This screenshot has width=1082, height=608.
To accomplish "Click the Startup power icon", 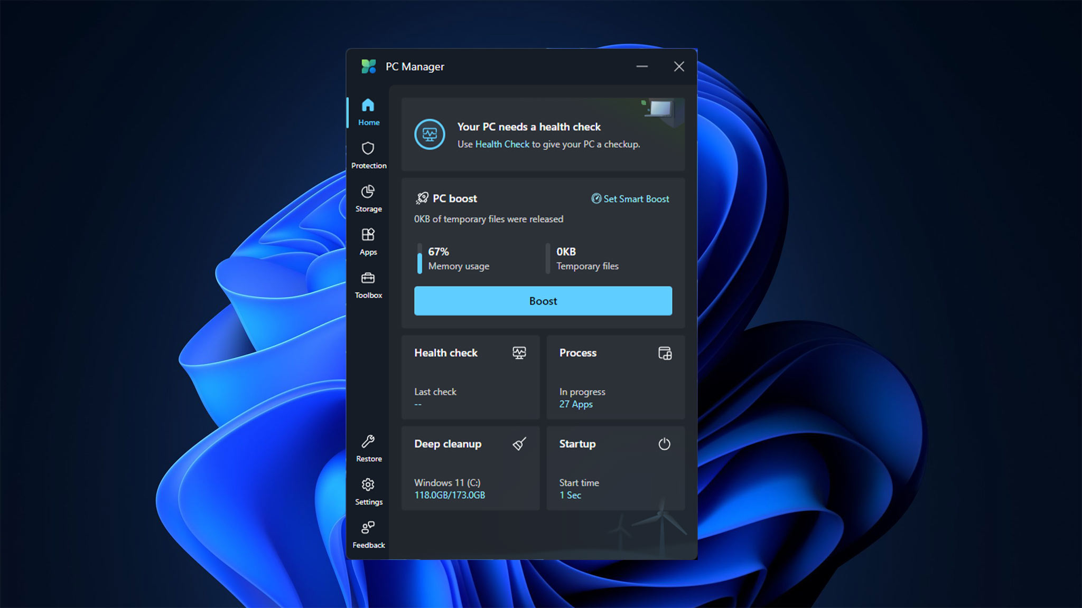I will pyautogui.click(x=665, y=444).
